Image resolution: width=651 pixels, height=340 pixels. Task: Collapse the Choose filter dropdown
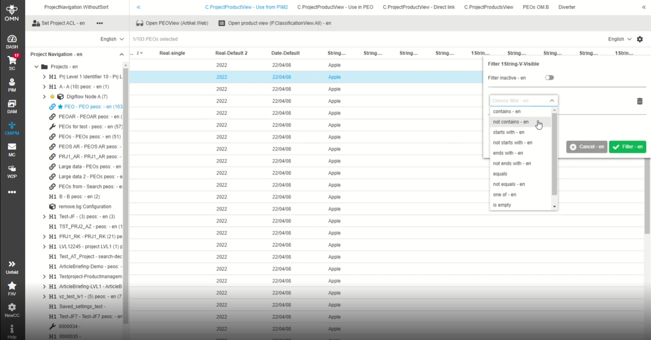pos(552,101)
